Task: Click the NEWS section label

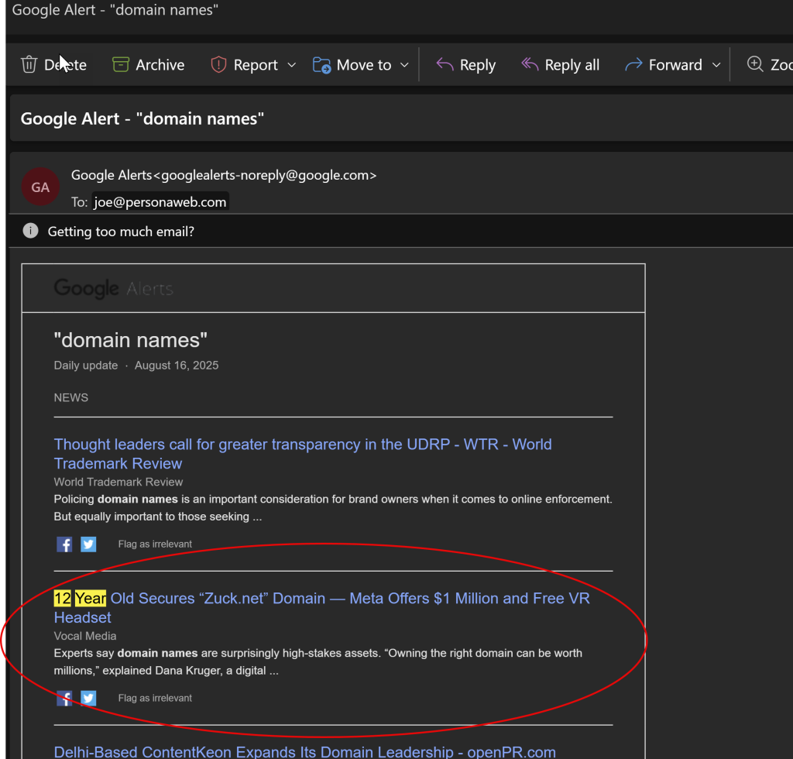Action: (x=70, y=397)
